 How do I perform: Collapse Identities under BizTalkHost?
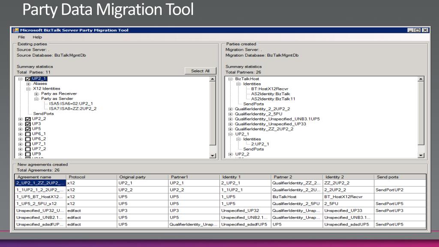tap(238, 84)
